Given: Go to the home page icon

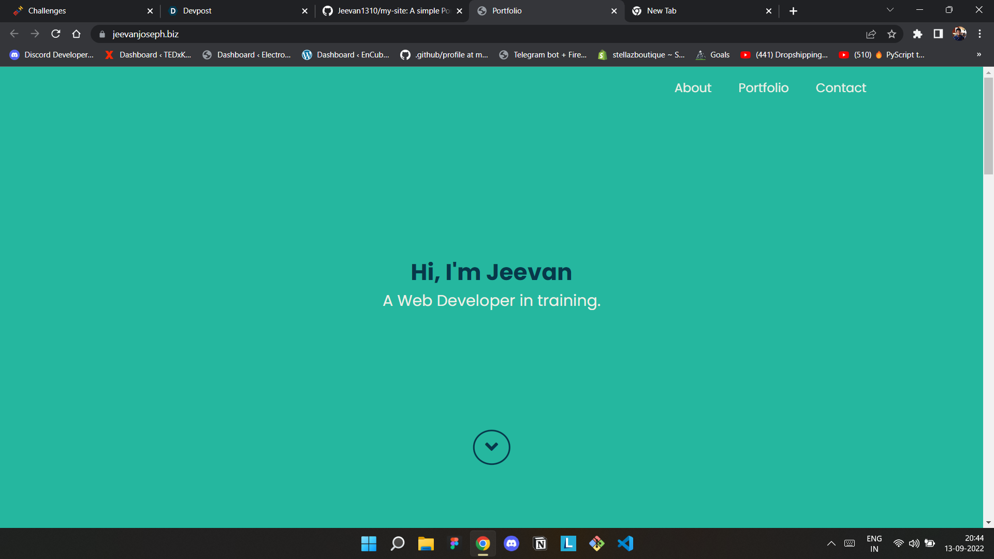Looking at the screenshot, I should coord(77,34).
